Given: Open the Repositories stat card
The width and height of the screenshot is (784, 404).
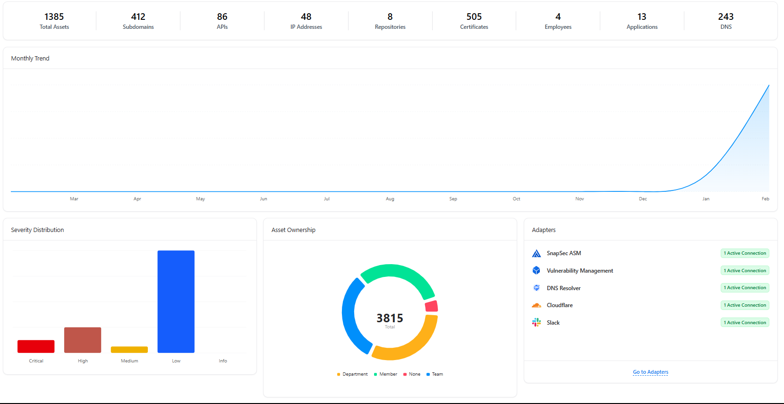Looking at the screenshot, I should (390, 21).
